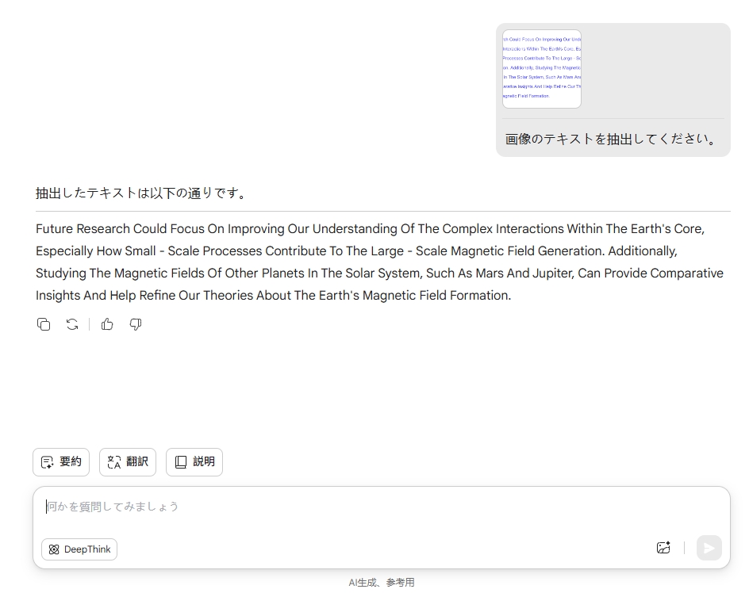Screen dimensions: 749x593
Task: Copy the extracted text response
Action: [44, 324]
